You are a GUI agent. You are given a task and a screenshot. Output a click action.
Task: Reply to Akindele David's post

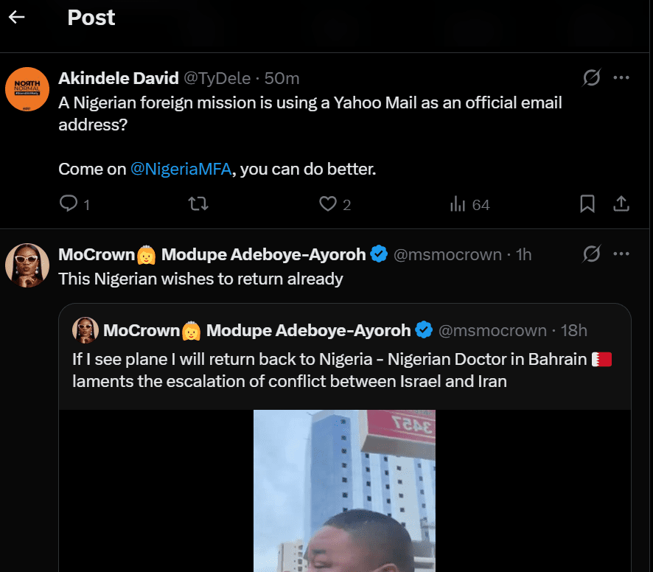tap(69, 204)
